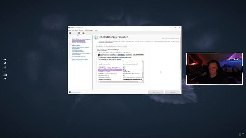
Task: Click the Hohe Qualität value
Action: pos(126,72)
